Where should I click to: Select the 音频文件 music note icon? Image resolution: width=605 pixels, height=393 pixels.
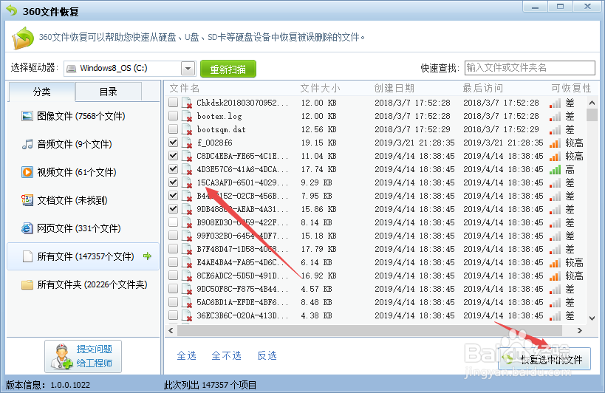27,144
